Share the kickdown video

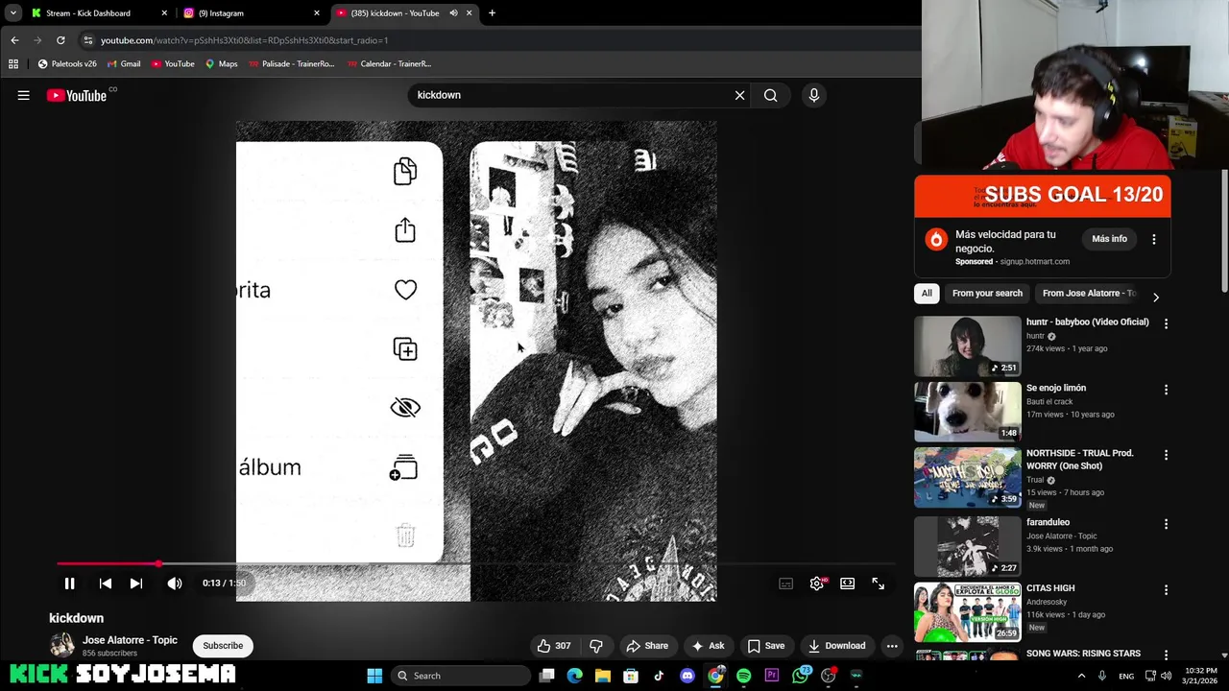tap(647, 646)
